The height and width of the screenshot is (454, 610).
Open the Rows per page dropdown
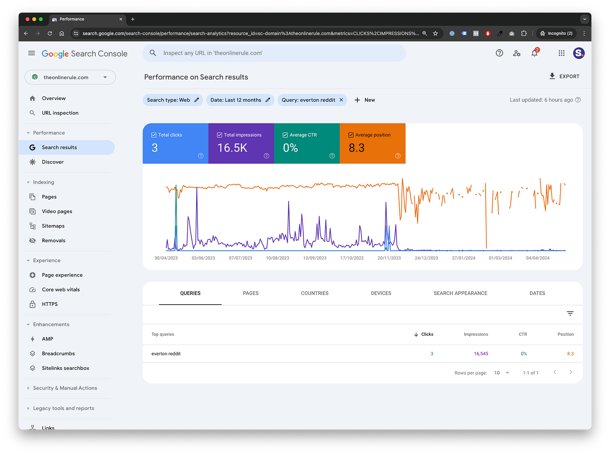(502, 373)
